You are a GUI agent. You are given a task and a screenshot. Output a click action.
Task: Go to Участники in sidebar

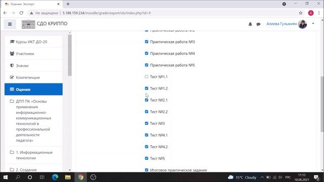[x=33, y=54]
